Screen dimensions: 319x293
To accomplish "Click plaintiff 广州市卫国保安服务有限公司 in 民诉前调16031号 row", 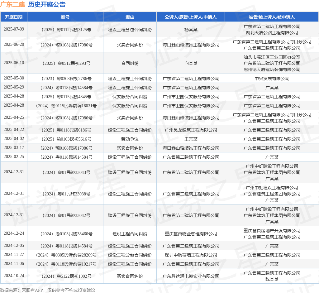I will click(x=191, y=106).
